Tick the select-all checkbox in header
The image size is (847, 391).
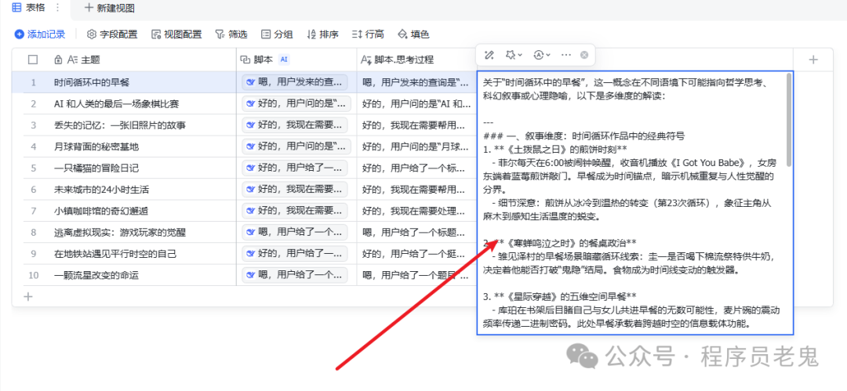pos(33,60)
